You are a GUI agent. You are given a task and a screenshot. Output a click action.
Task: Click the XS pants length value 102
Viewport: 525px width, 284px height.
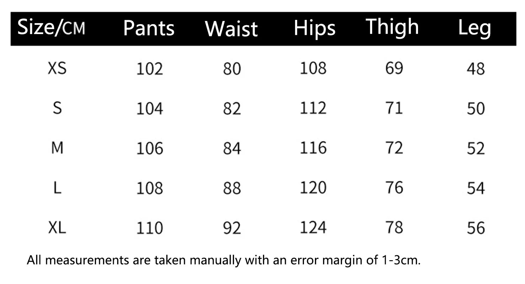click(x=150, y=69)
